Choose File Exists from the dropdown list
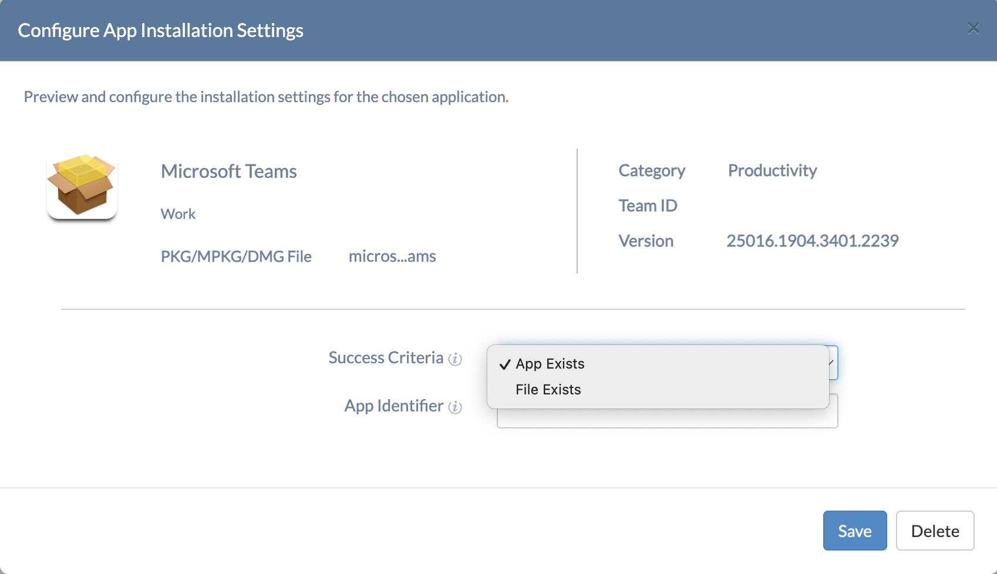The height and width of the screenshot is (574, 997). 548,390
